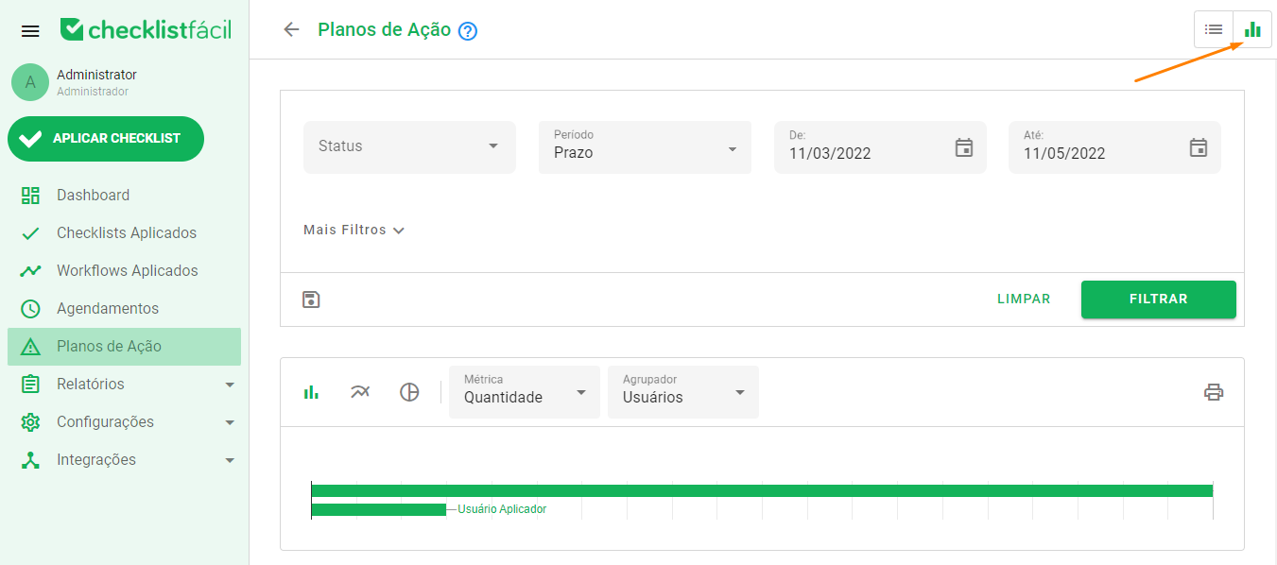Switch to chart view icon
Screen dimensions: 1277x565
[1252, 29]
